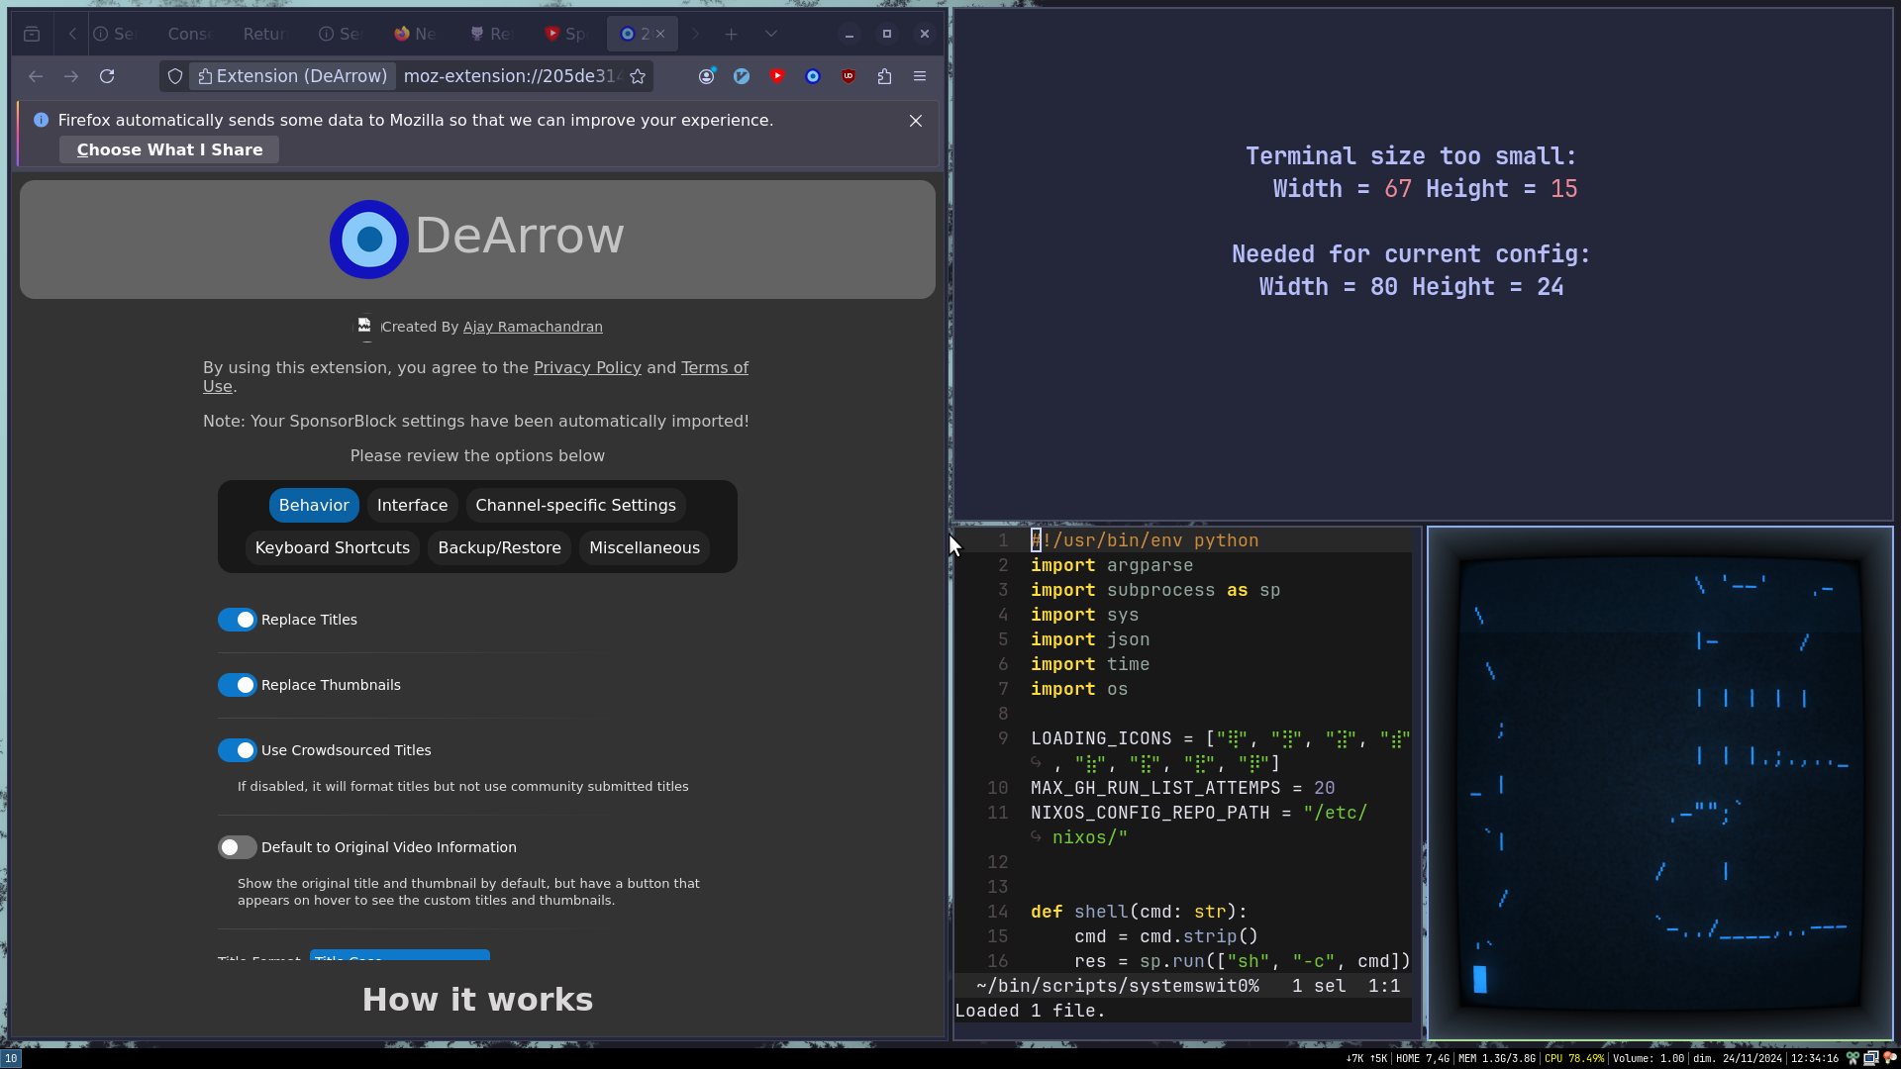Open the Miscellaneous settings tab

[x=645, y=547]
